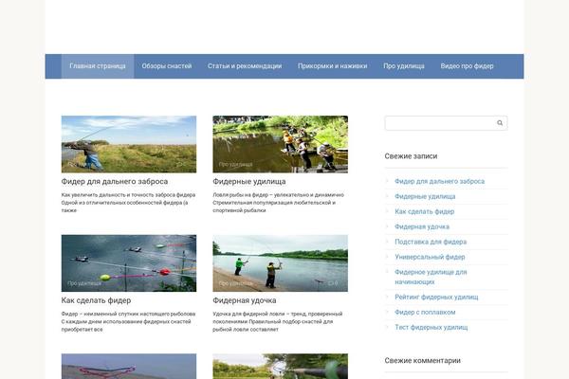Image resolution: width=569 pixels, height=379 pixels.
Task: Click excerpt starting Фидер – неизменный спутник
Action: tap(128, 321)
